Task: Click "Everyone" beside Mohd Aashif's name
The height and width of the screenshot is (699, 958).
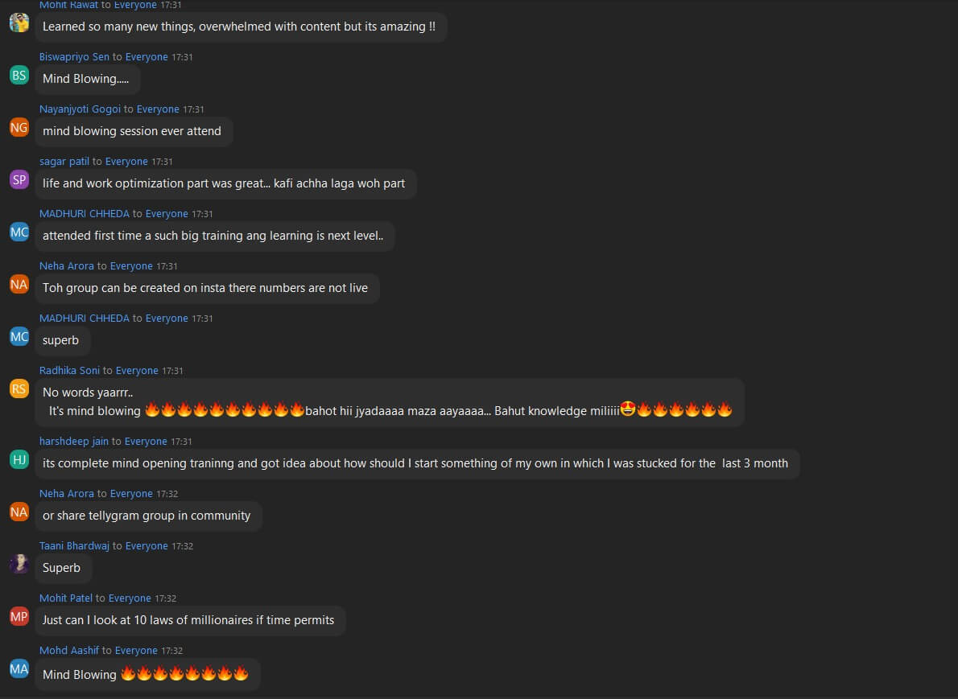Action: click(136, 651)
